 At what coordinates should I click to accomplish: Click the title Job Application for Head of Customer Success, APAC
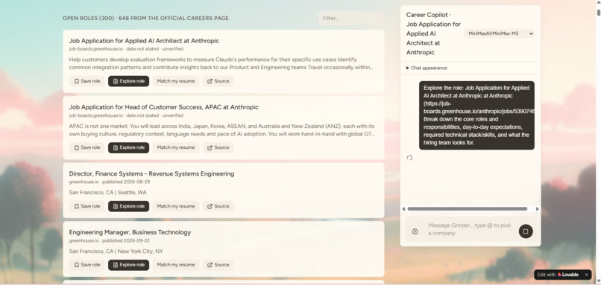click(x=163, y=107)
